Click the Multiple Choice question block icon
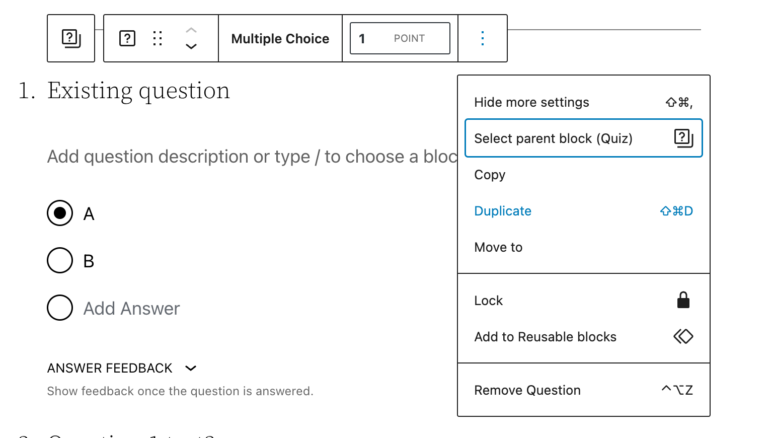This screenshot has height=438, width=772. [x=127, y=38]
